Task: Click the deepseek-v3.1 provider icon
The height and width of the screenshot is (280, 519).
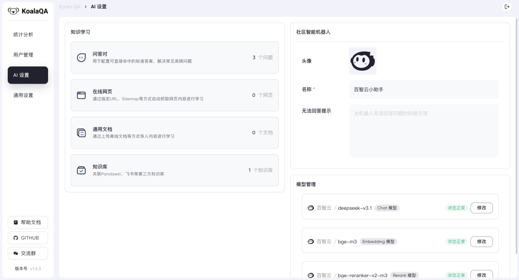Action: [x=310, y=208]
